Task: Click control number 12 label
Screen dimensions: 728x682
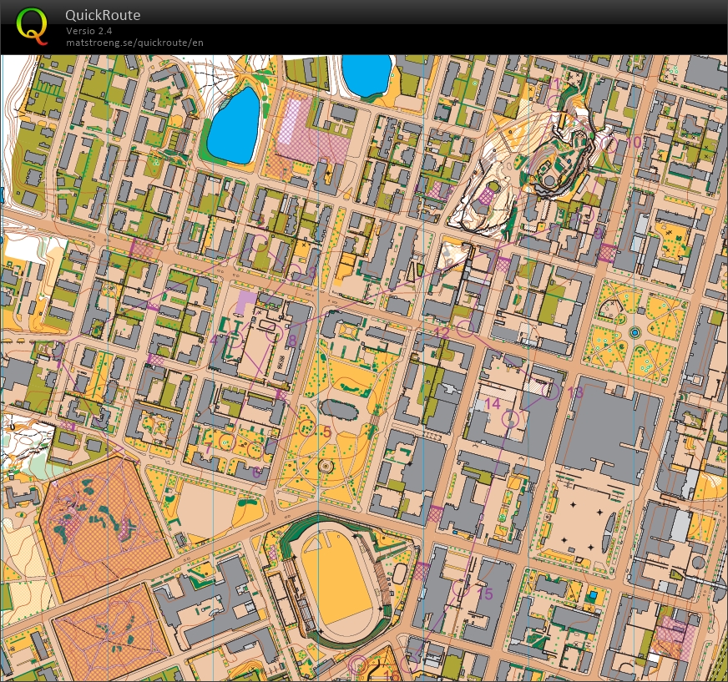Action: point(442,333)
